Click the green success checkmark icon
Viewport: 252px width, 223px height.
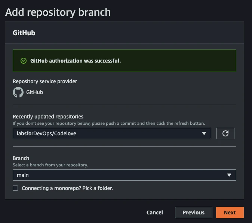pyautogui.click(x=24, y=61)
